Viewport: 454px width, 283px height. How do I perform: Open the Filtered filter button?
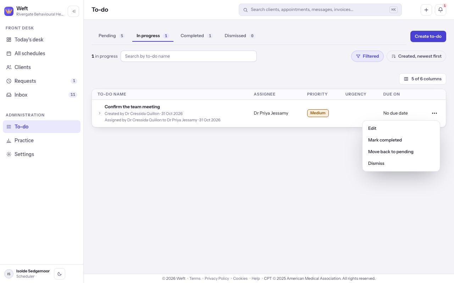pos(367,56)
